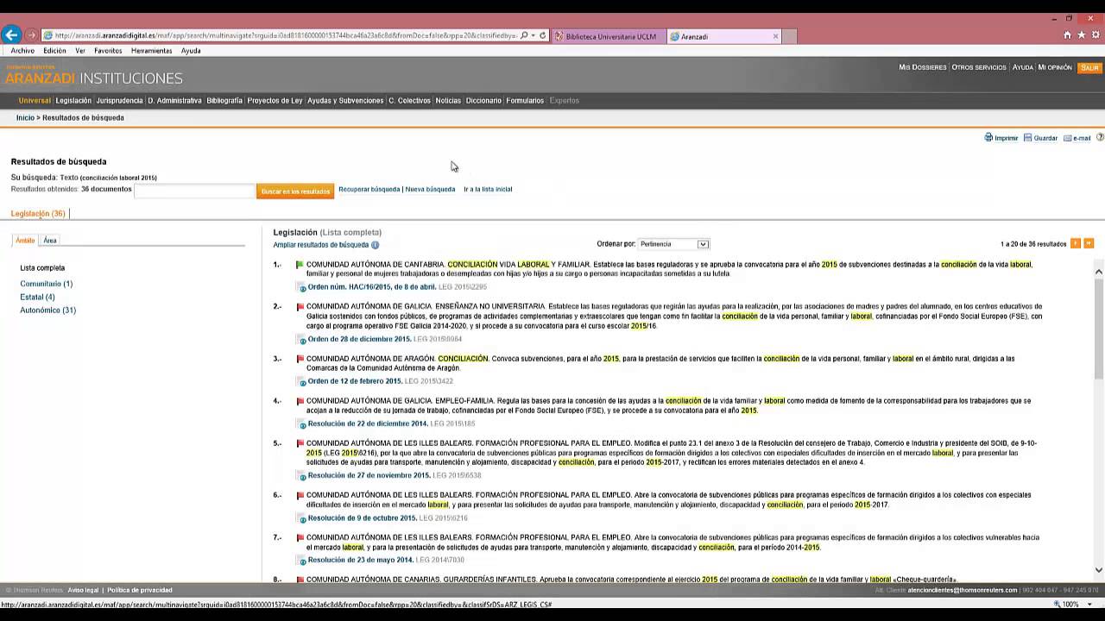Open the Ayudas y Subvenciones section
1105x621 pixels.
345,101
